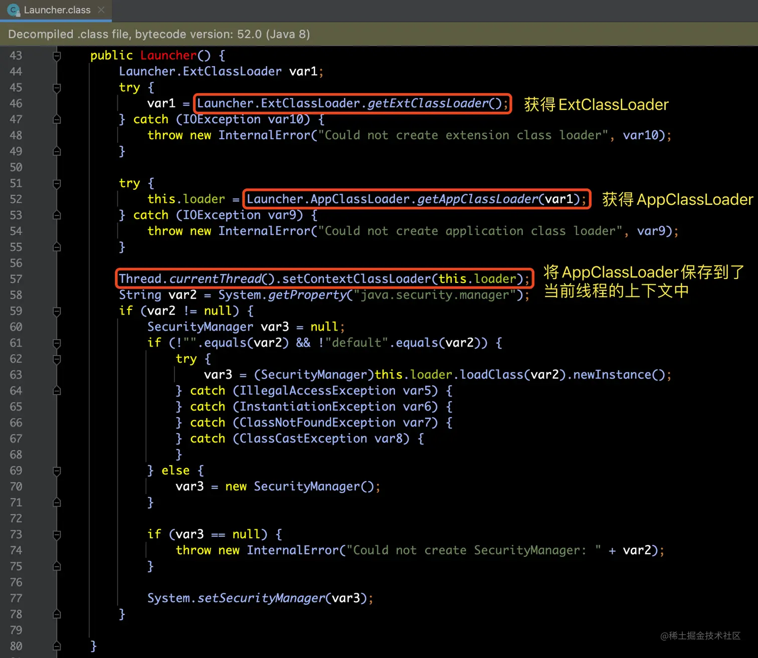Click the class file icon on Launcher.class tab
Screen dimensions: 758x658
[x=14, y=10]
